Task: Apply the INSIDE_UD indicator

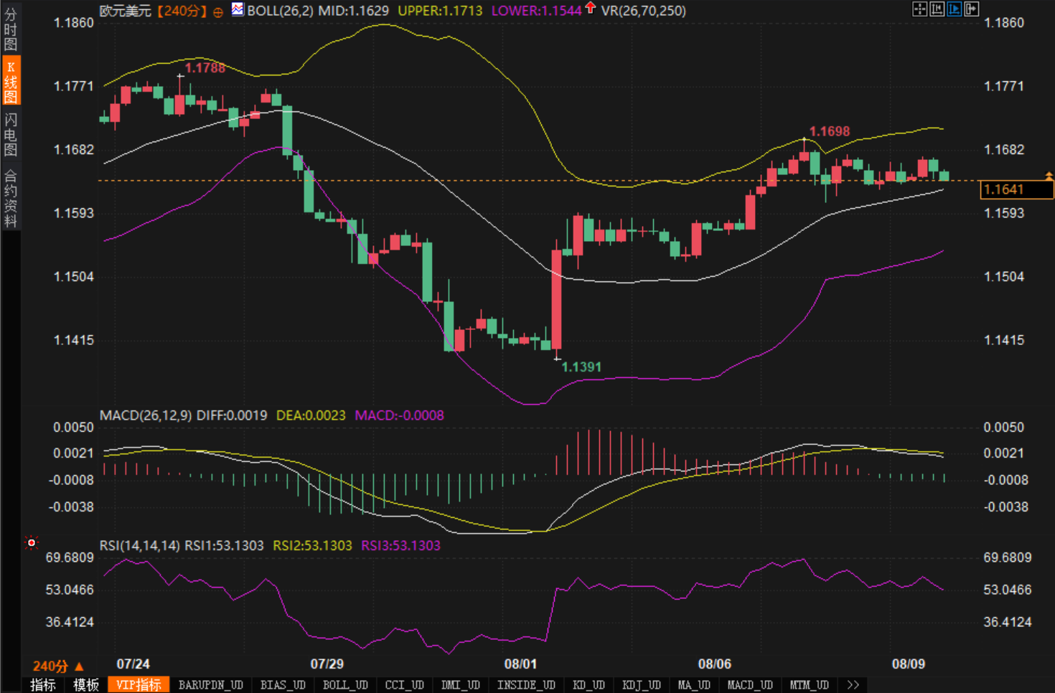Action: pos(526,684)
